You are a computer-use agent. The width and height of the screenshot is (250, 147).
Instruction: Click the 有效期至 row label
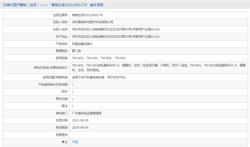[62, 128]
